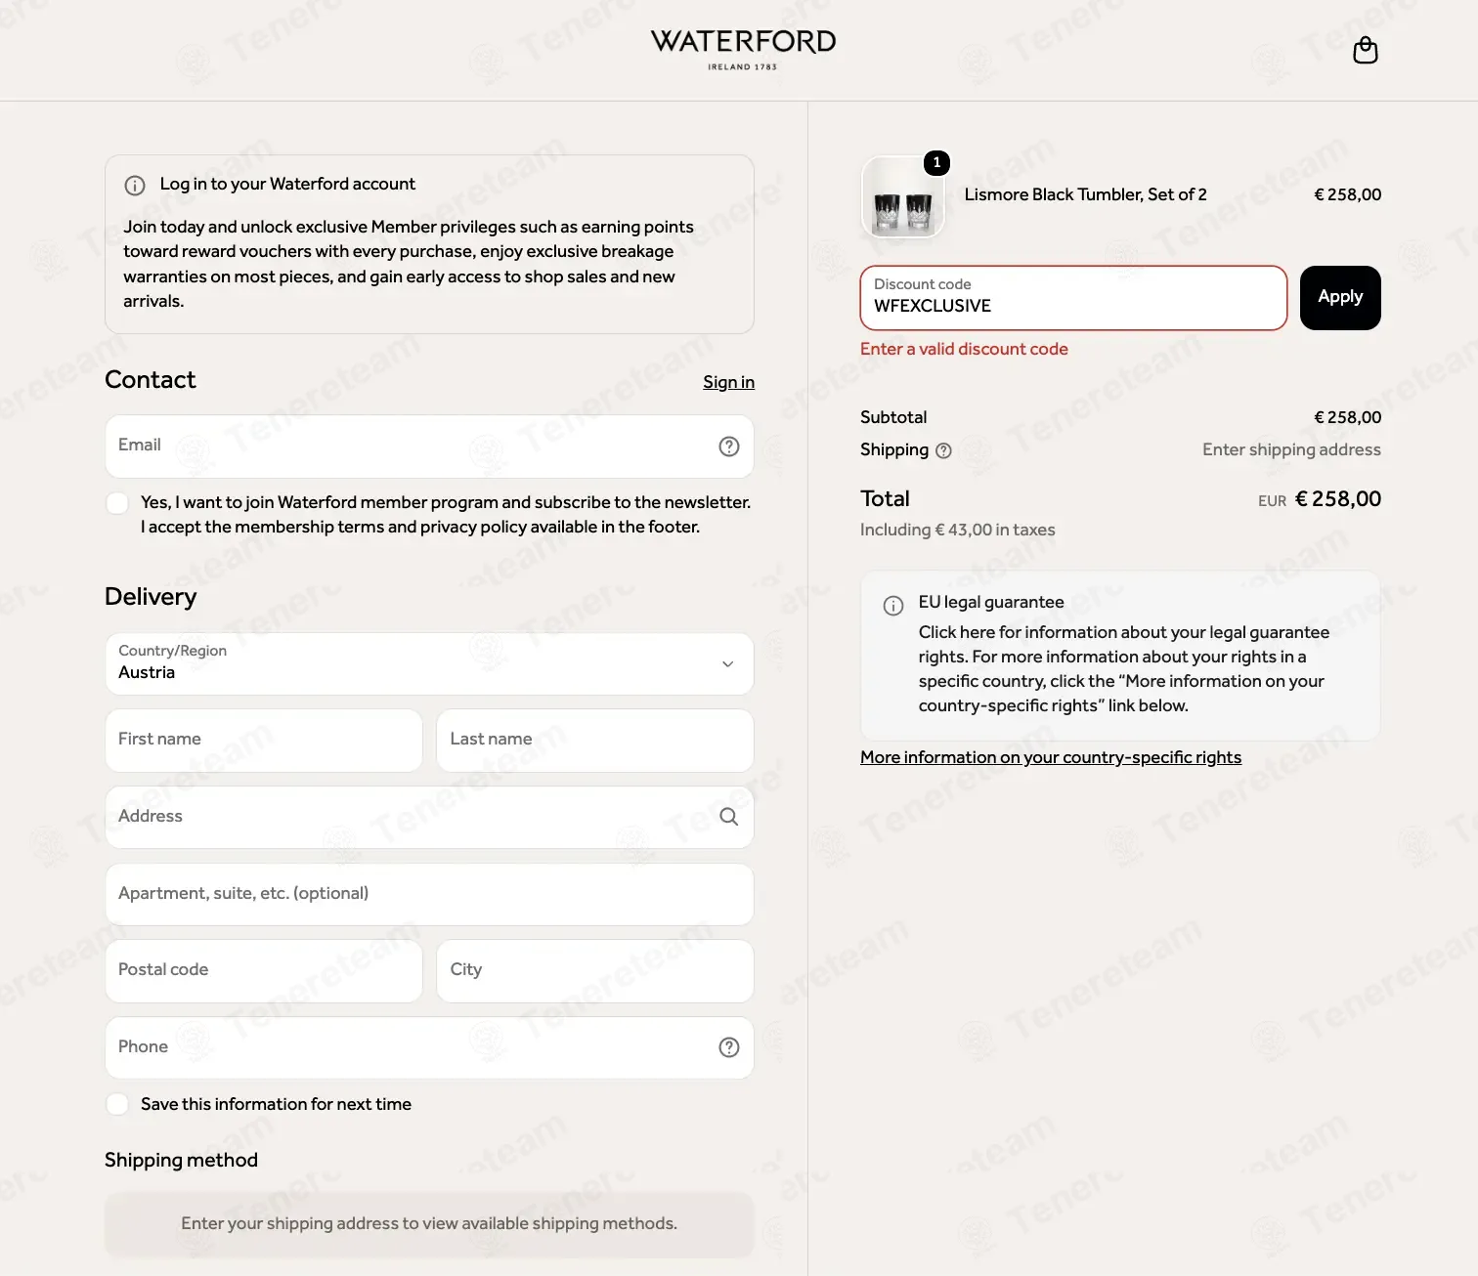Click the Lismore Black Tumbler, Set of 2 name
Image resolution: width=1478 pixels, height=1276 pixels.
(1085, 194)
